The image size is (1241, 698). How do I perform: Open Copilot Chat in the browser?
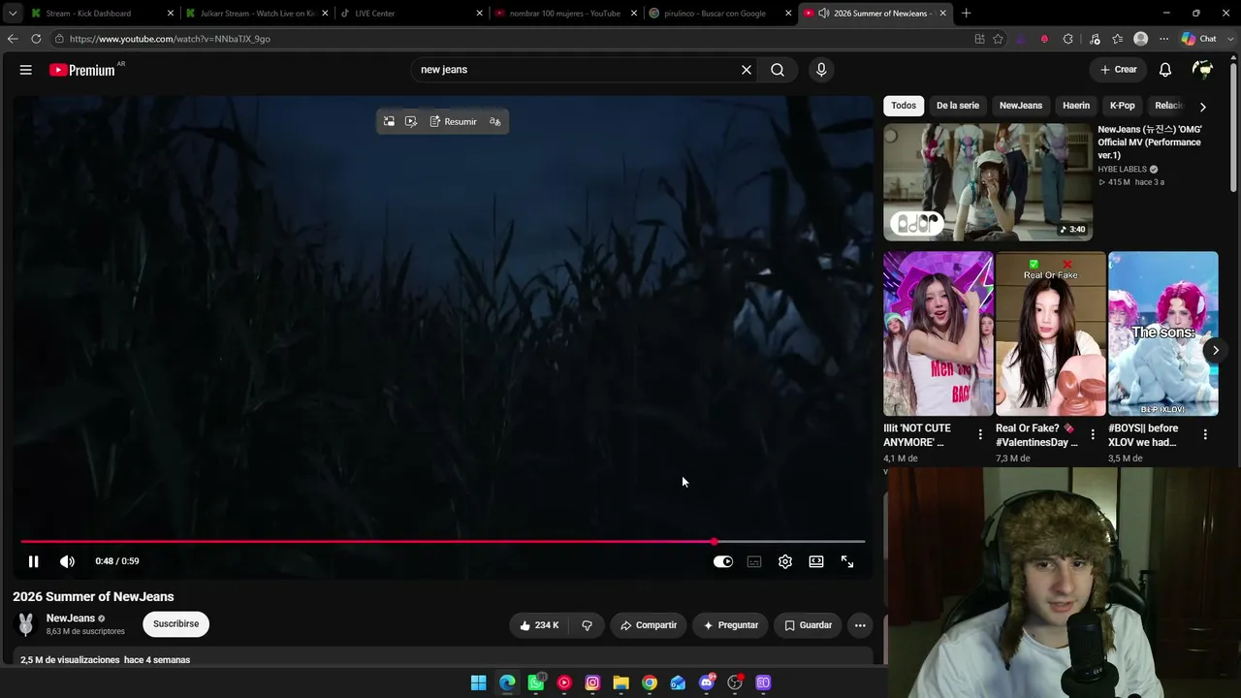click(1199, 39)
